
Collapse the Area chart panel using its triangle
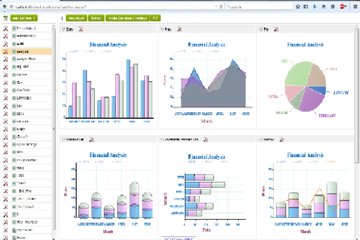[x=162, y=29]
